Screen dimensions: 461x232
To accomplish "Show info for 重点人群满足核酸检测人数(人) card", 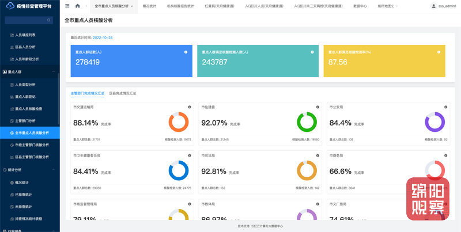I will [312, 52].
